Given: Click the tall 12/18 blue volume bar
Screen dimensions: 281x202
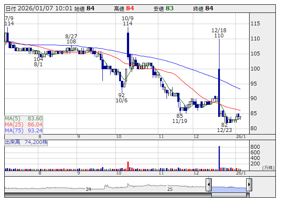Looking at the screenshot, I should pos(219,158).
